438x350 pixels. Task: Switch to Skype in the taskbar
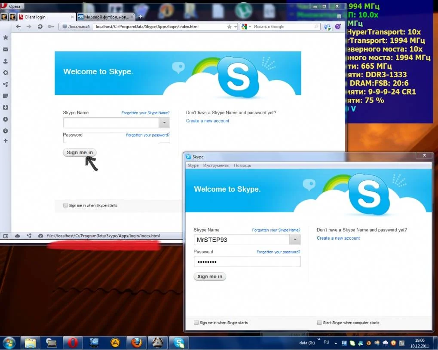[x=179, y=343]
